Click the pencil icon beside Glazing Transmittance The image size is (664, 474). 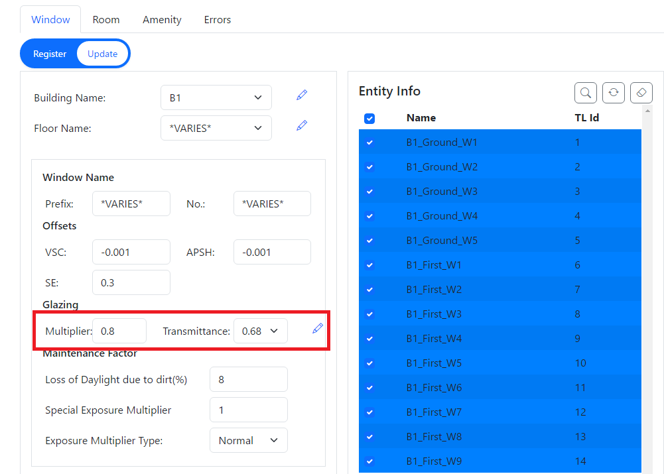[x=318, y=328]
